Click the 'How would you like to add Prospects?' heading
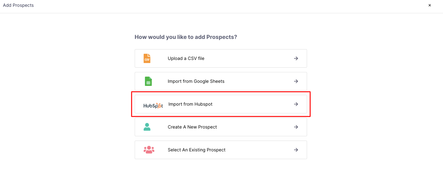 coord(186,37)
